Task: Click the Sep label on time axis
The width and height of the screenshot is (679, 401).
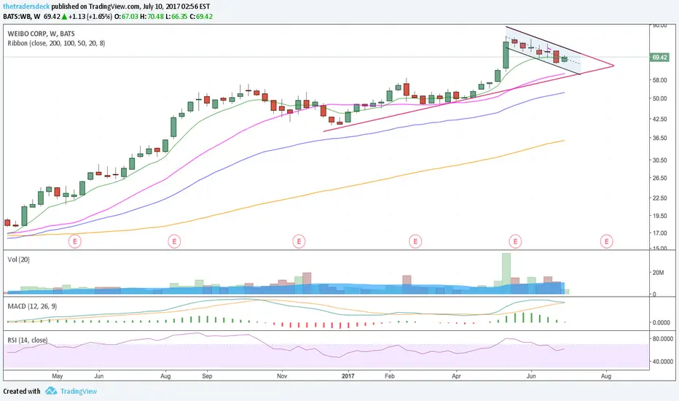Action: coord(207,376)
